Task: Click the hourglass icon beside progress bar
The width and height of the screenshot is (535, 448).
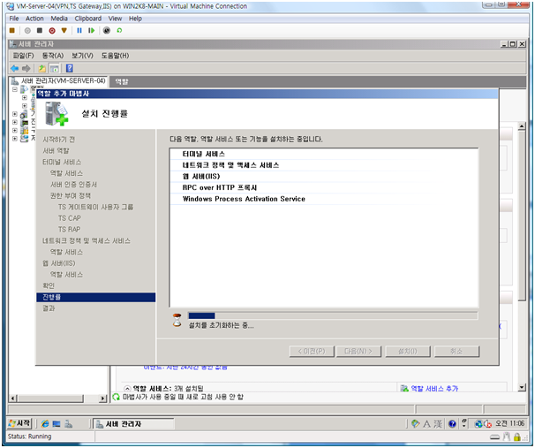Action: click(x=177, y=320)
